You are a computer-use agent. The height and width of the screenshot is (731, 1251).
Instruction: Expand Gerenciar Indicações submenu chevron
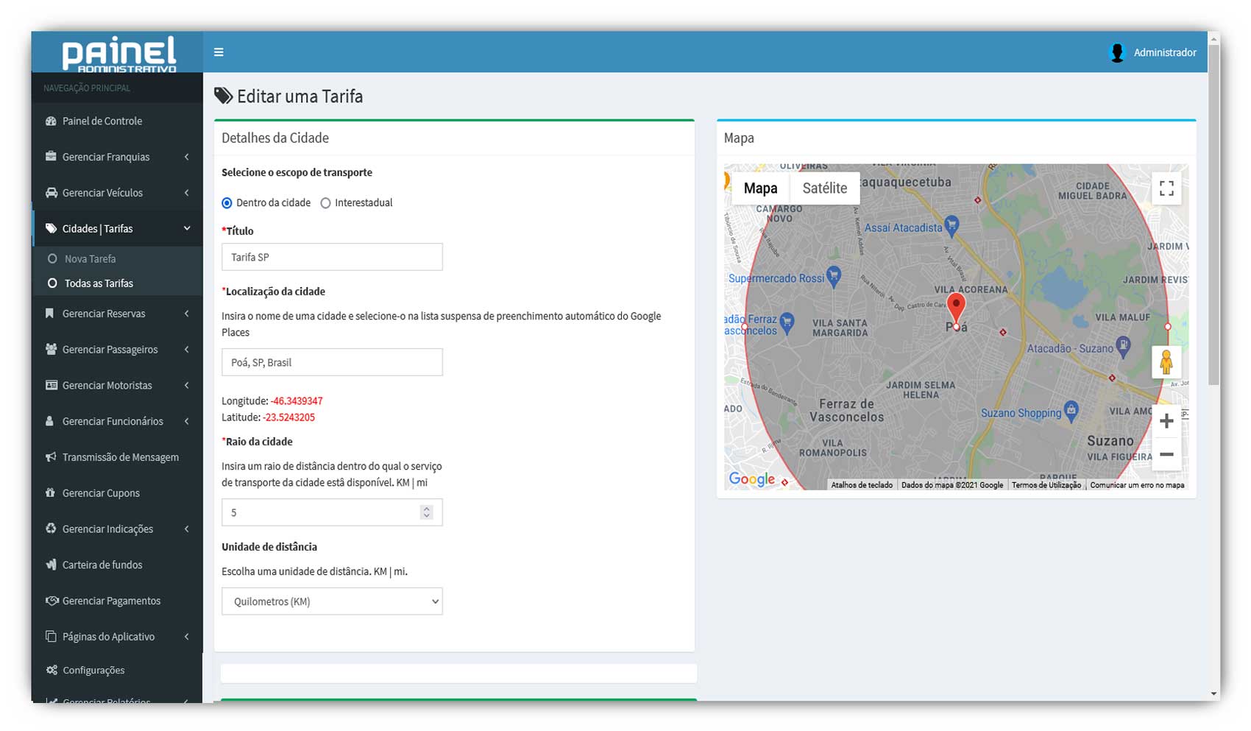[x=187, y=529]
